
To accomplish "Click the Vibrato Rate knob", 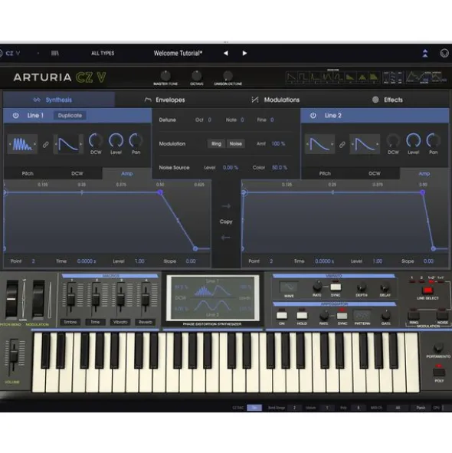I will (x=317, y=287).
